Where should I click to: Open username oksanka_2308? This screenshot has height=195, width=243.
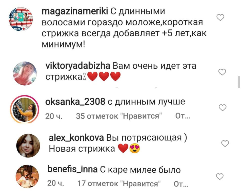click(75, 102)
